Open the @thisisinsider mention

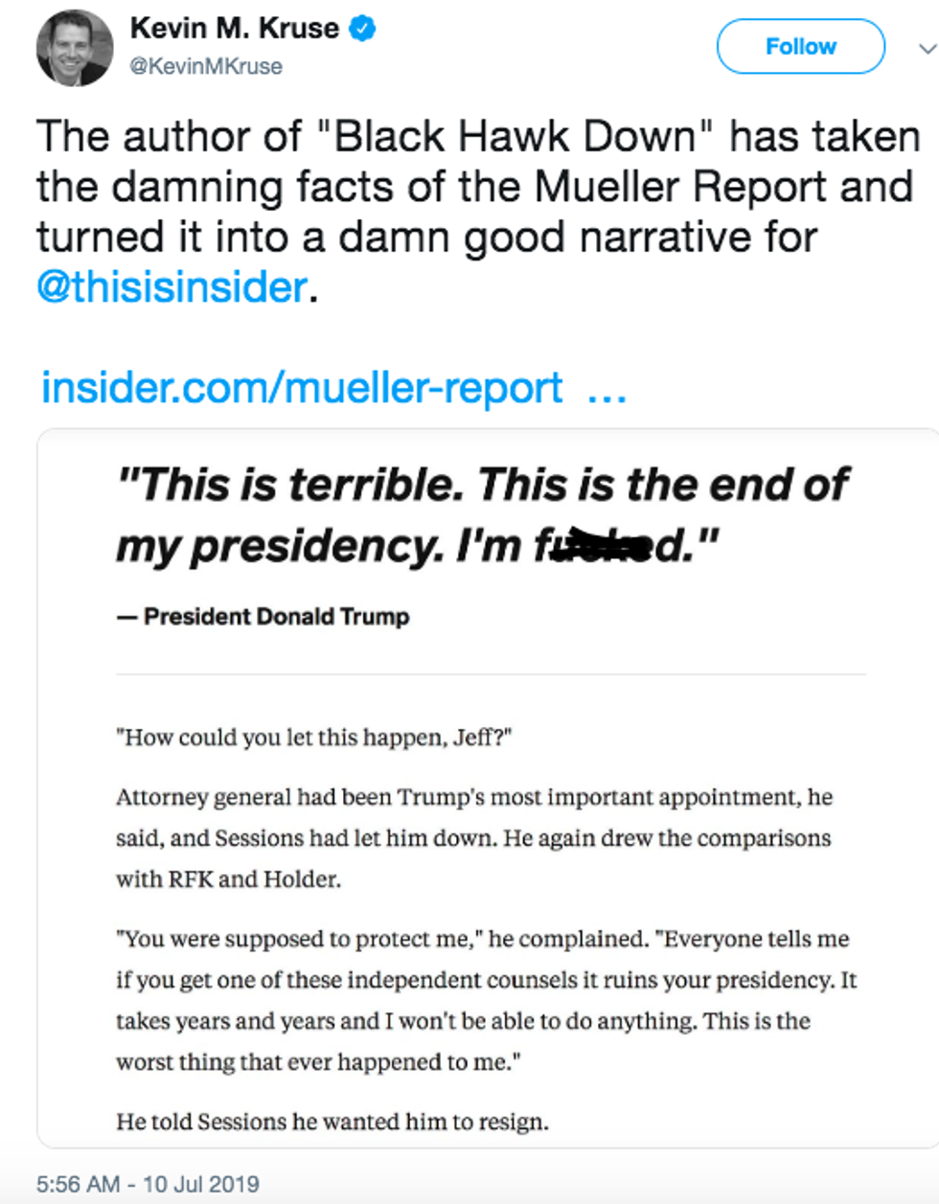coord(172,287)
